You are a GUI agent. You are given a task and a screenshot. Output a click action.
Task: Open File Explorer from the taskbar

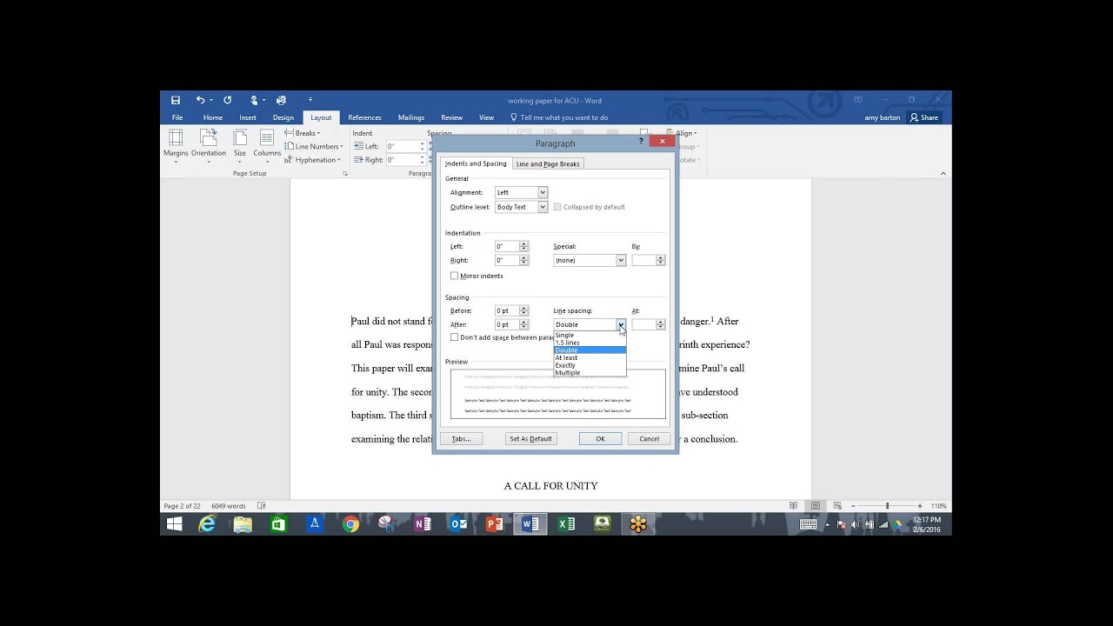tap(243, 524)
